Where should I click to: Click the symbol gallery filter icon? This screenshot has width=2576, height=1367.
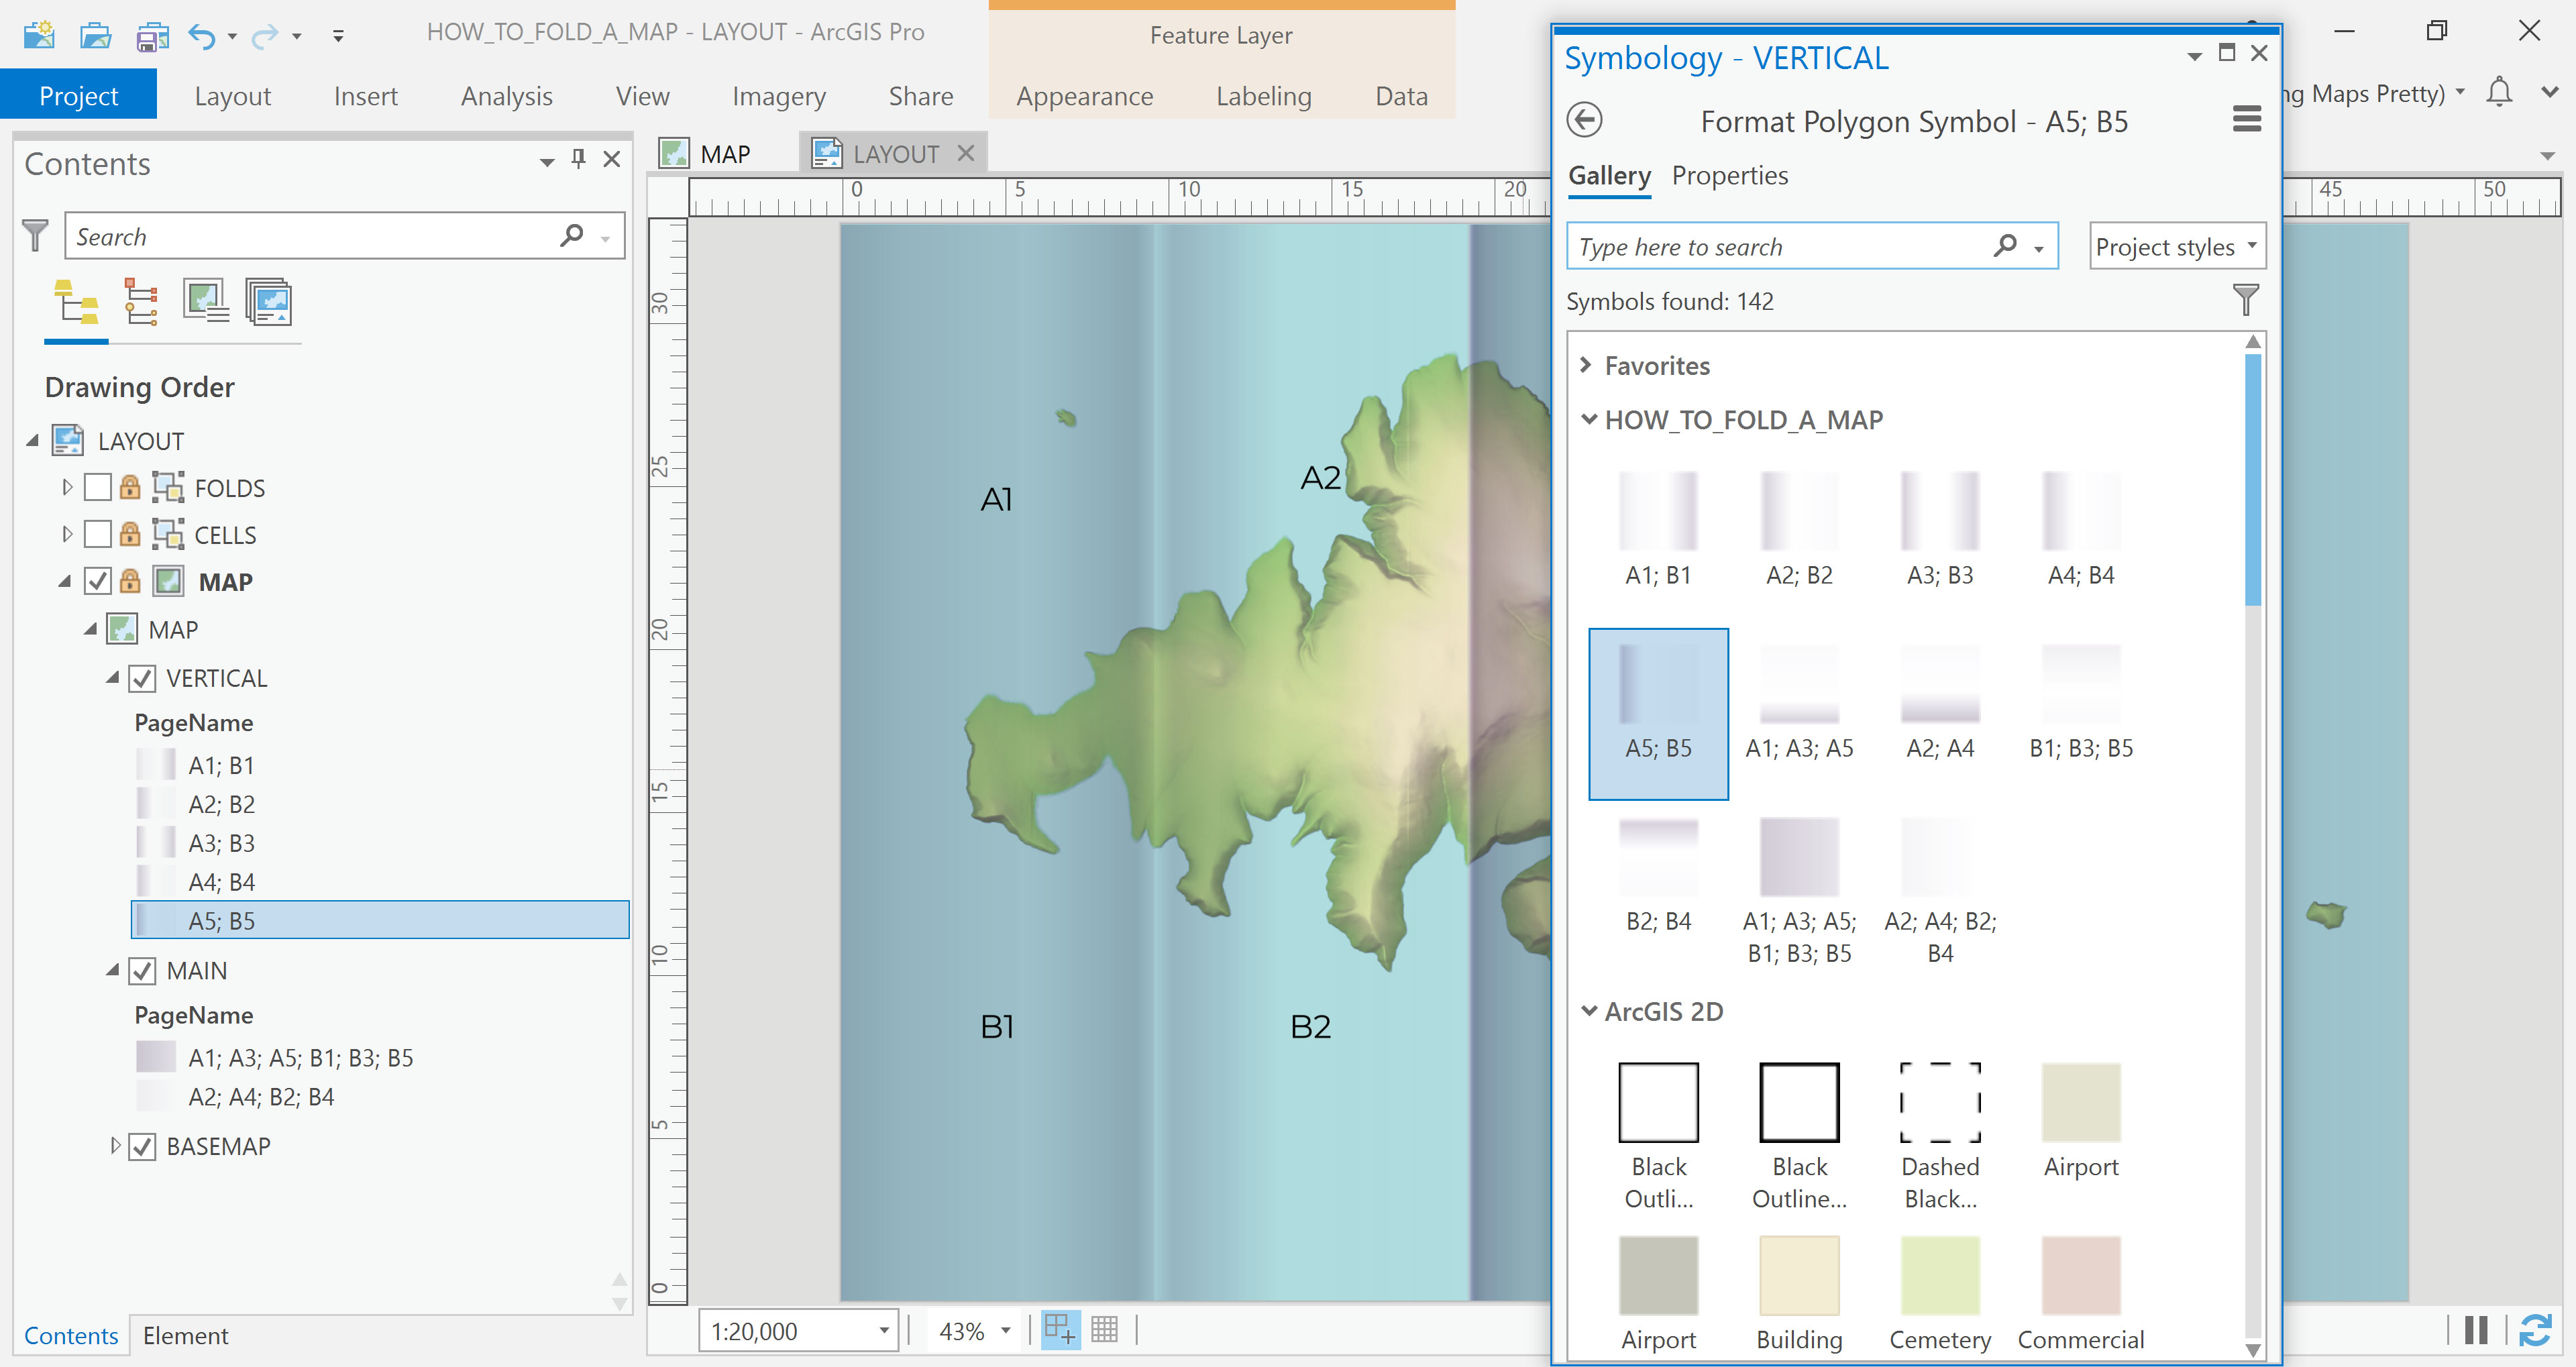(x=2245, y=299)
